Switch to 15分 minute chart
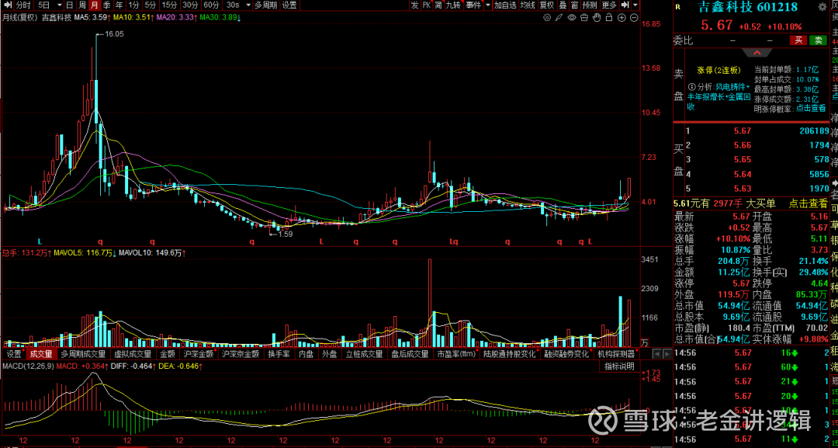The image size is (838, 448). [169, 5]
